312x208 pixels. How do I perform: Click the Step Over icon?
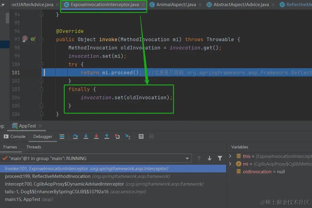click(75, 136)
